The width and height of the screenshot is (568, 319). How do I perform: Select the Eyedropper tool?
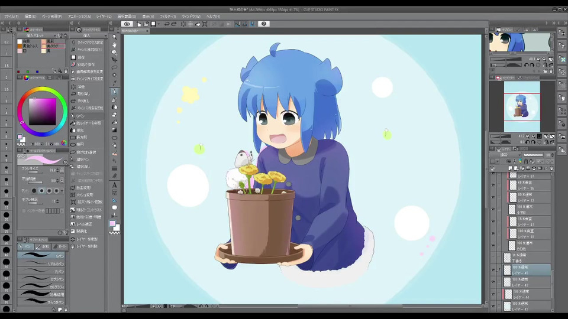(114, 83)
